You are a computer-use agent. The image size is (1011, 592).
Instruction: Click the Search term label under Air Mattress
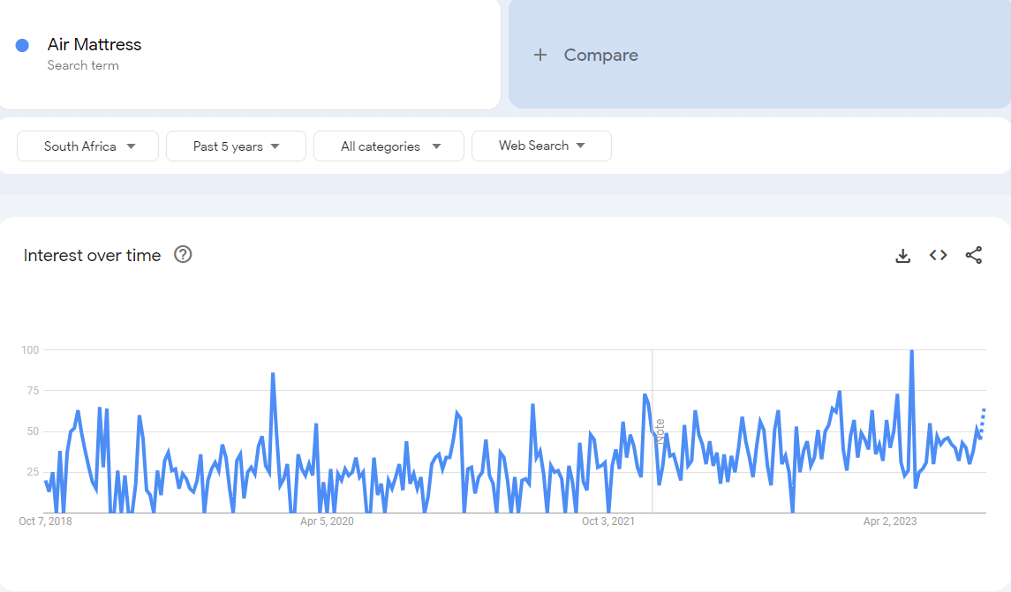coord(83,65)
